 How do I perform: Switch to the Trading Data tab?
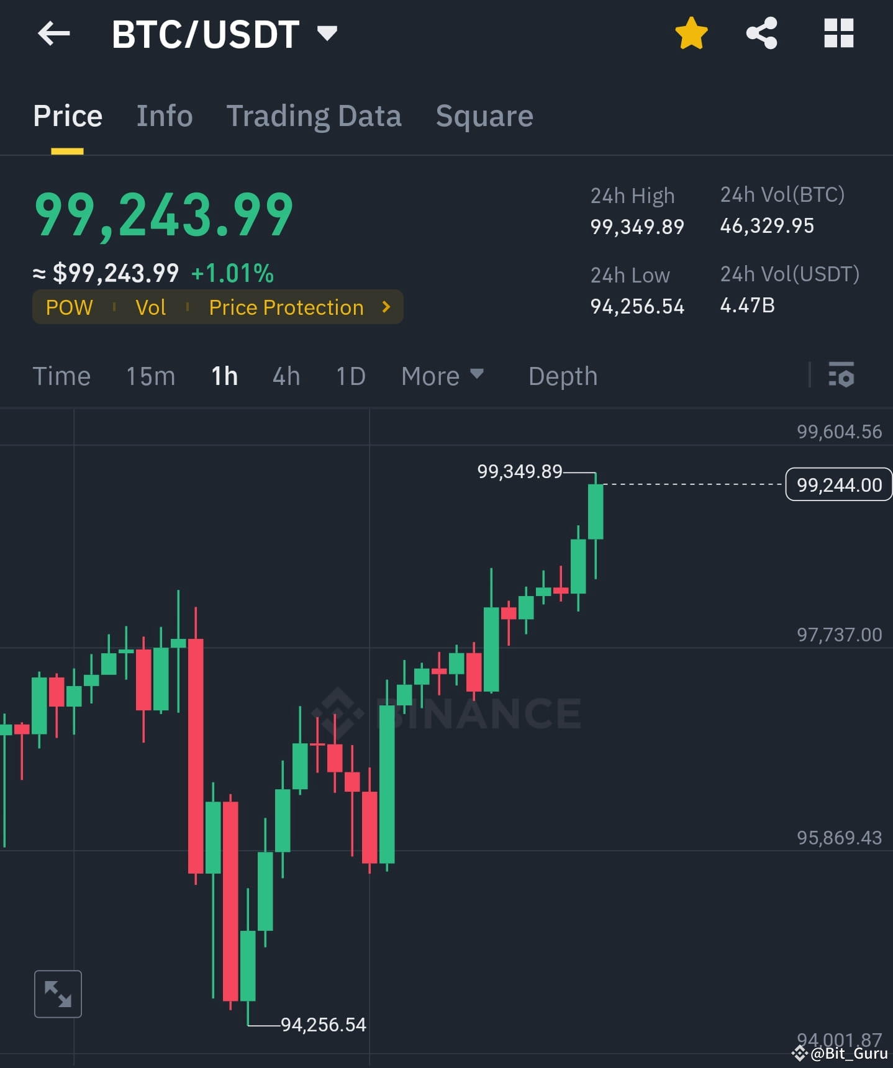(x=315, y=115)
